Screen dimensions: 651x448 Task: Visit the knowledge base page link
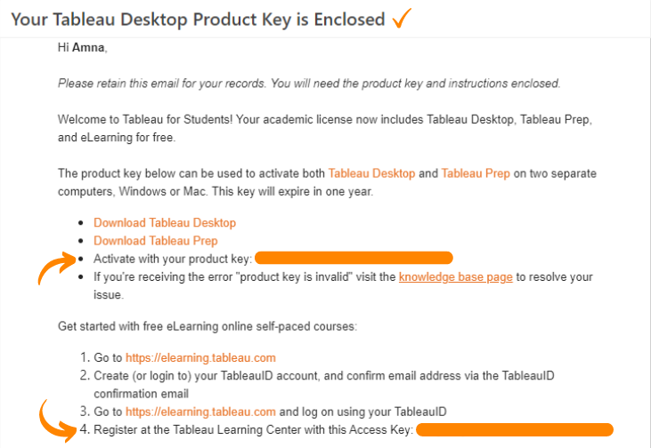(x=455, y=276)
